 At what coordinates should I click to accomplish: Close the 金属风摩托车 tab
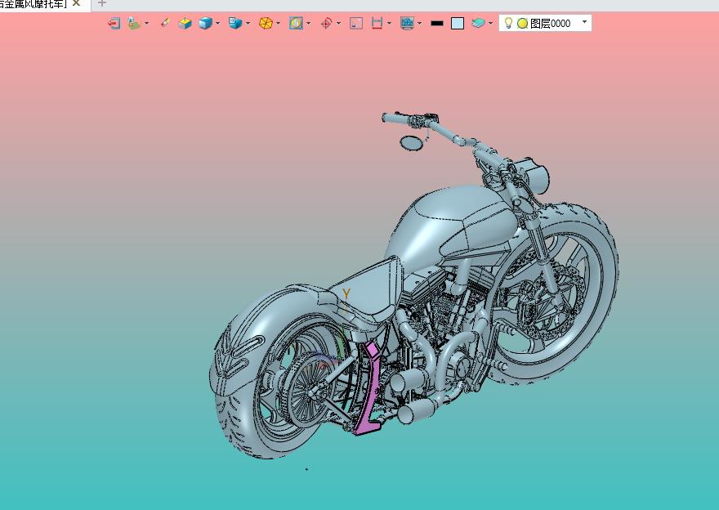[x=76, y=3]
